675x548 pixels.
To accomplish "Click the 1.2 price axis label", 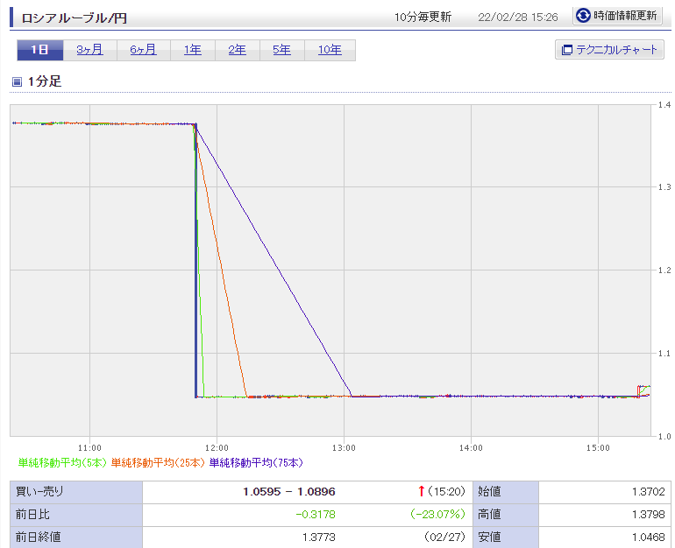I will (664, 270).
